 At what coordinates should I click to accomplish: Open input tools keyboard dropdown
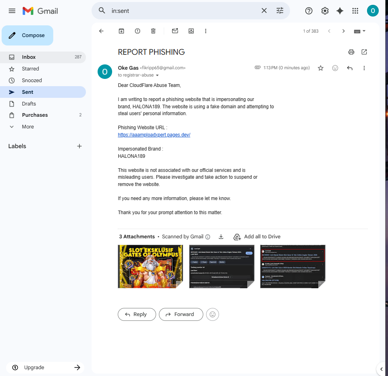(x=359, y=31)
